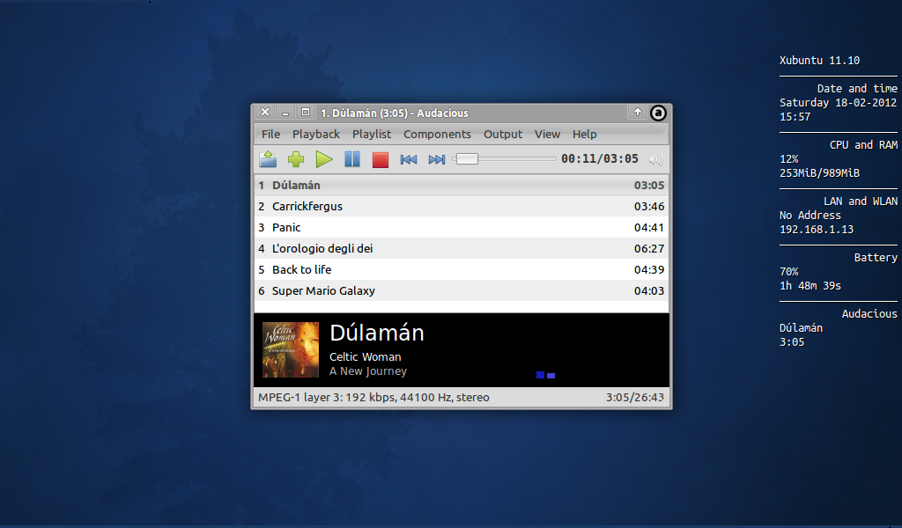This screenshot has width=902, height=528.
Task: Click the 04:41 duration of Panic
Action: pos(649,228)
